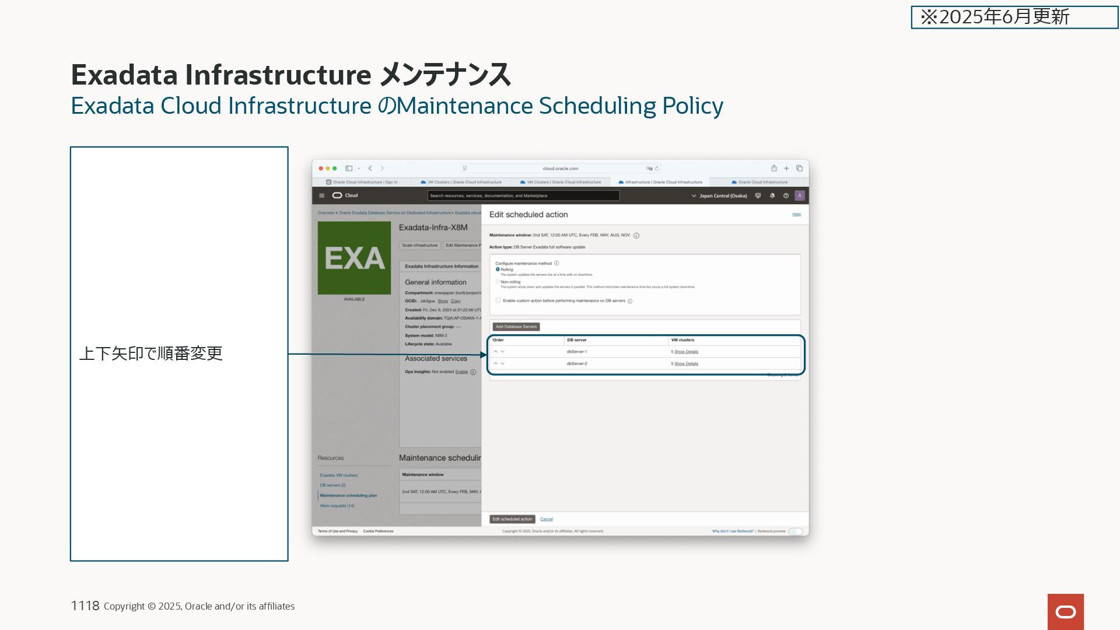Open the help question mark icon
The height and width of the screenshot is (630, 1120).
click(786, 195)
